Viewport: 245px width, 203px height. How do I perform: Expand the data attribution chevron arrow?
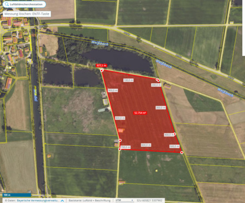pos(63,201)
